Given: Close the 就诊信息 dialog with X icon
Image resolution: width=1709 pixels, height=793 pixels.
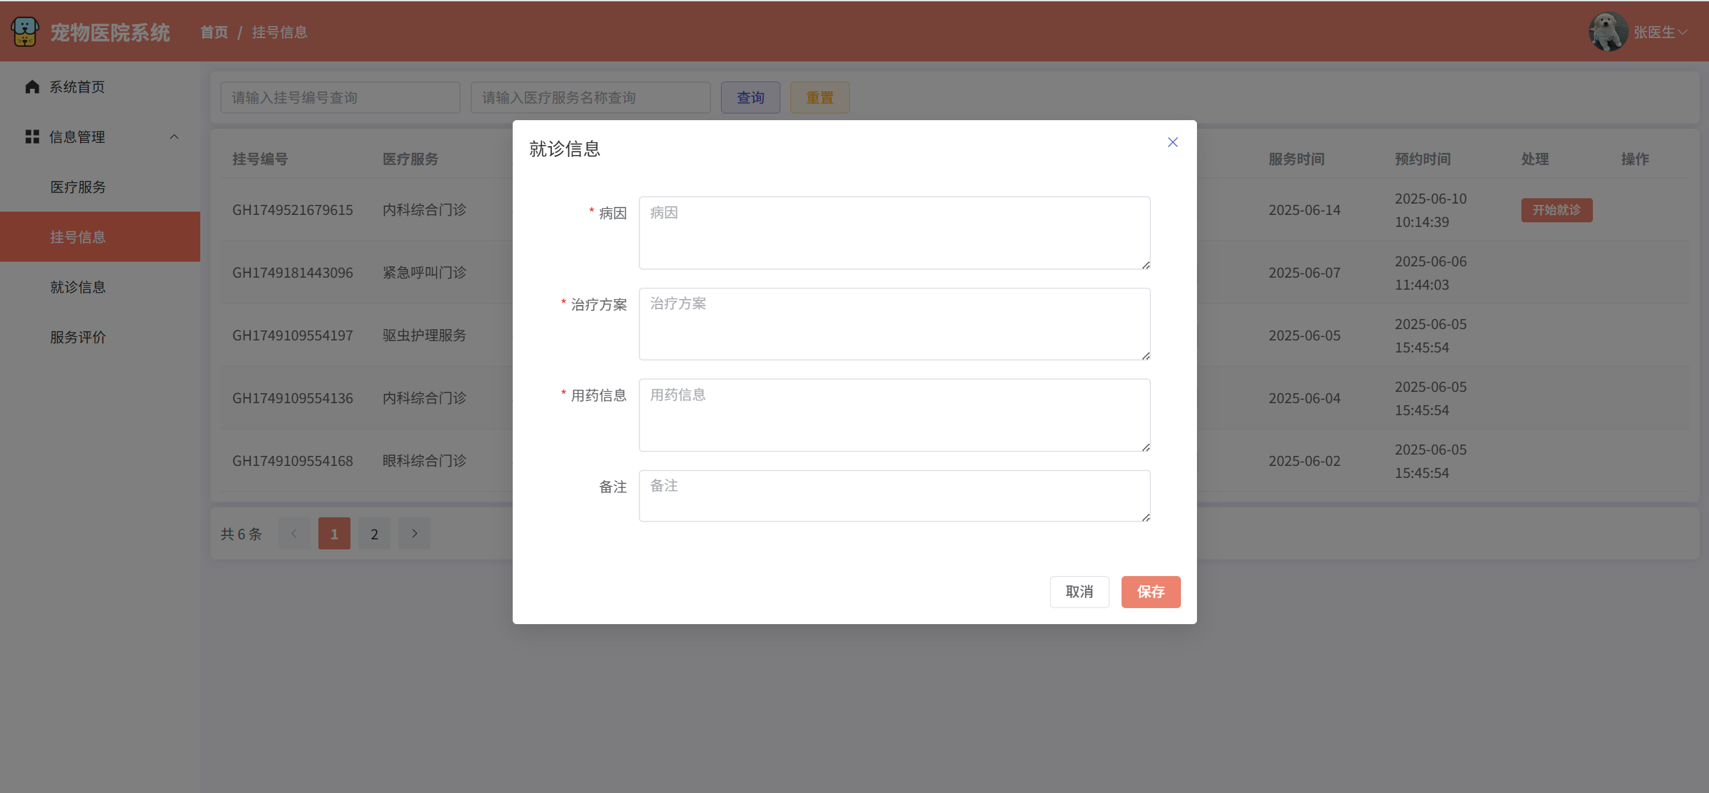Looking at the screenshot, I should 1172,142.
